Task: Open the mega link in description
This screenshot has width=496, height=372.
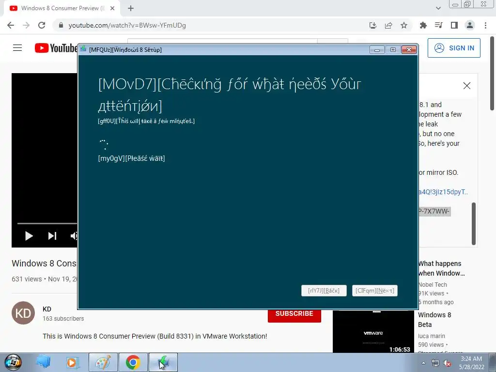Action: coord(443,192)
